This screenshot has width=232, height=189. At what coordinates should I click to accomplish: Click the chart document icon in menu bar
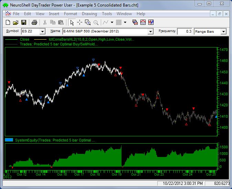8,14
